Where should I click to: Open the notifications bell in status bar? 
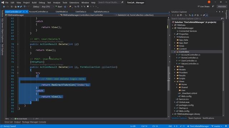pyautogui.click(x=226, y=126)
